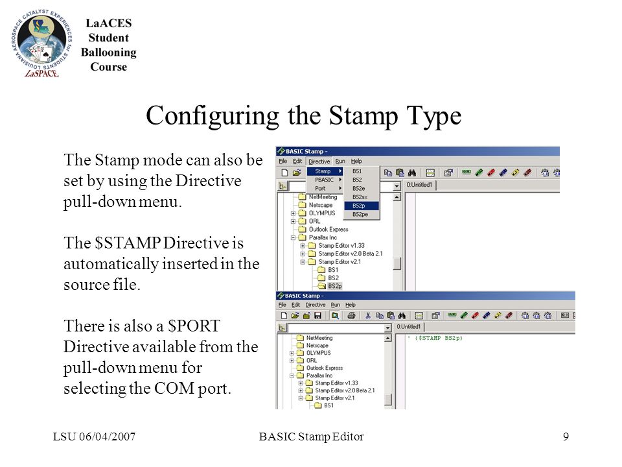Select BS2e in the Stamp submenu
This screenshot has height=467, width=622.
click(x=362, y=188)
